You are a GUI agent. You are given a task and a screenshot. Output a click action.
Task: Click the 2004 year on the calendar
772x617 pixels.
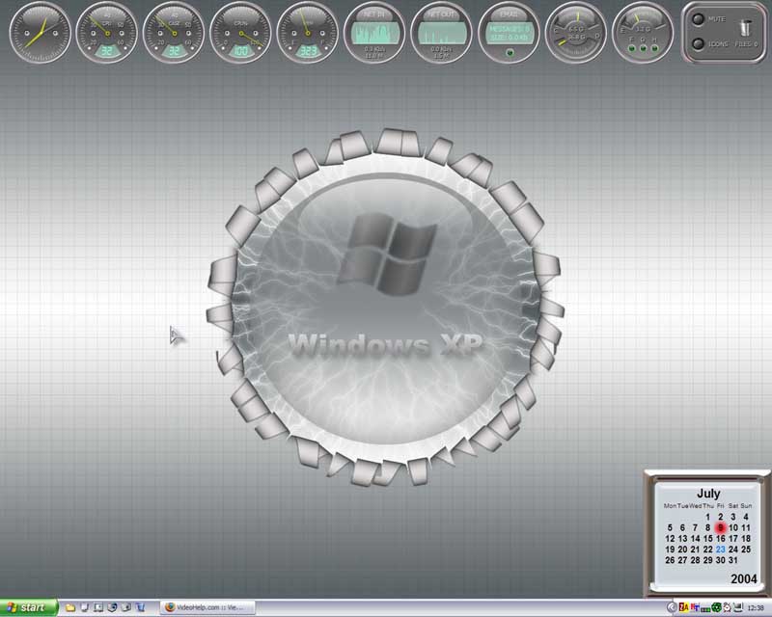point(743,578)
